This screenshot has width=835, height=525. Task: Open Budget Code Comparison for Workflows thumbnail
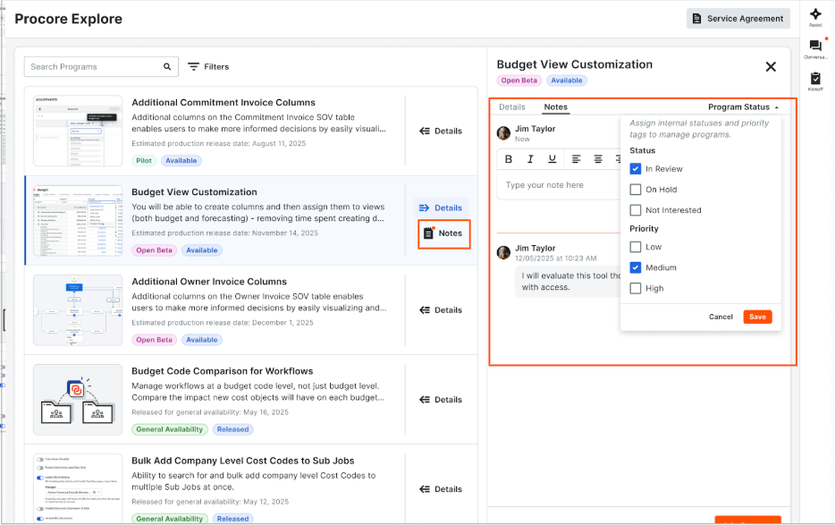click(x=78, y=400)
